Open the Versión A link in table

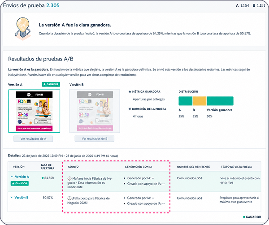(22, 177)
